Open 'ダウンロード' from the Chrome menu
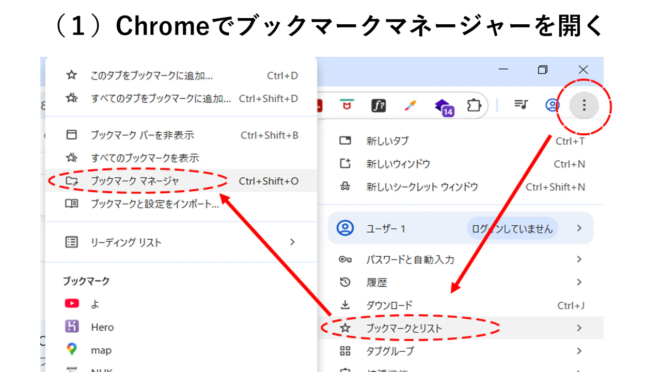This screenshot has width=661, height=372. click(461, 305)
